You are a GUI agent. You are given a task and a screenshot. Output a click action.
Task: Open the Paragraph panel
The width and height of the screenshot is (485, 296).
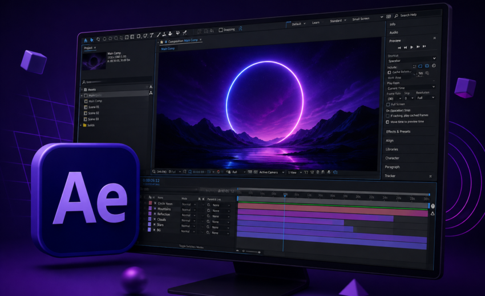pyautogui.click(x=392, y=167)
